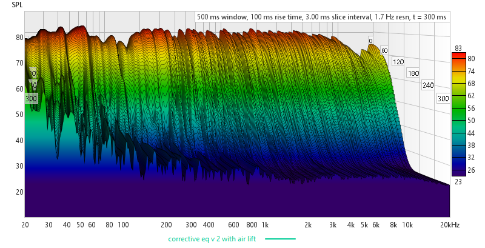Click the 240 ms time axis marker
The width and height of the screenshot is (485, 248).
(x=428, y=85)
